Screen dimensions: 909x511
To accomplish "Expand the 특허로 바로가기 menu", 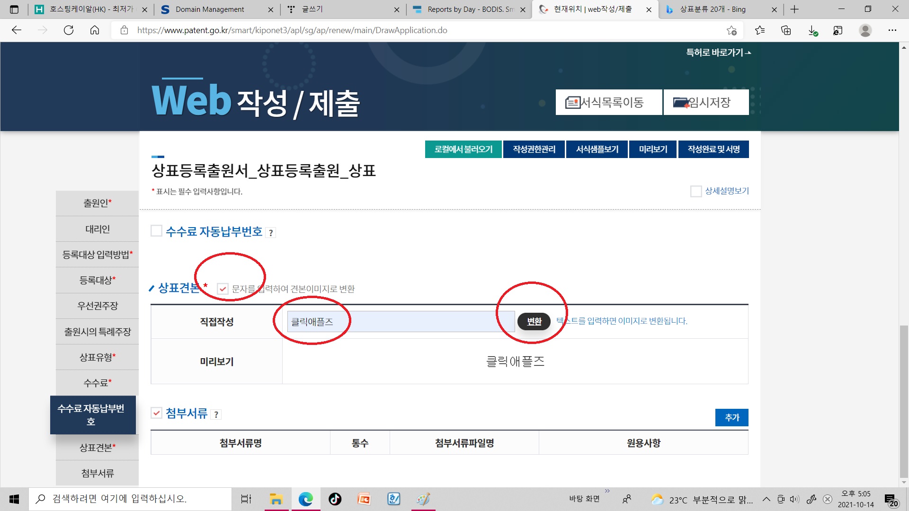I will click(718, 53).
